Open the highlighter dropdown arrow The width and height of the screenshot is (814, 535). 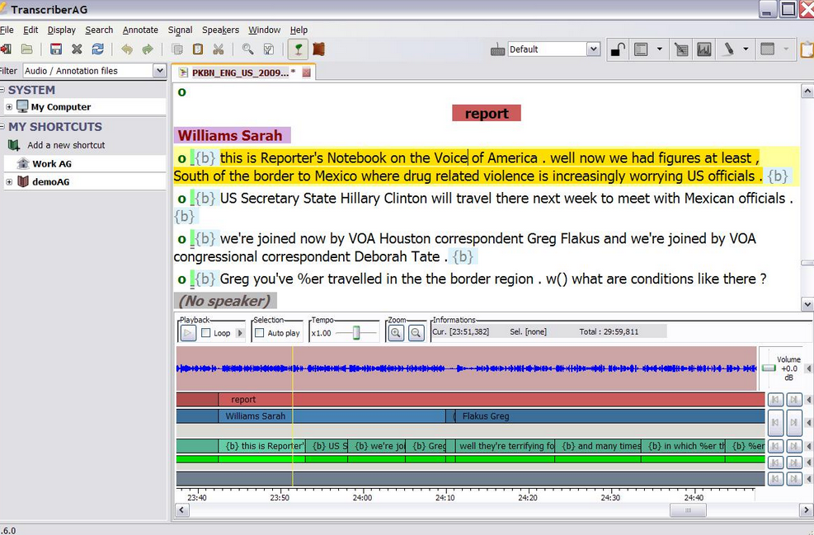coord(746,49)
